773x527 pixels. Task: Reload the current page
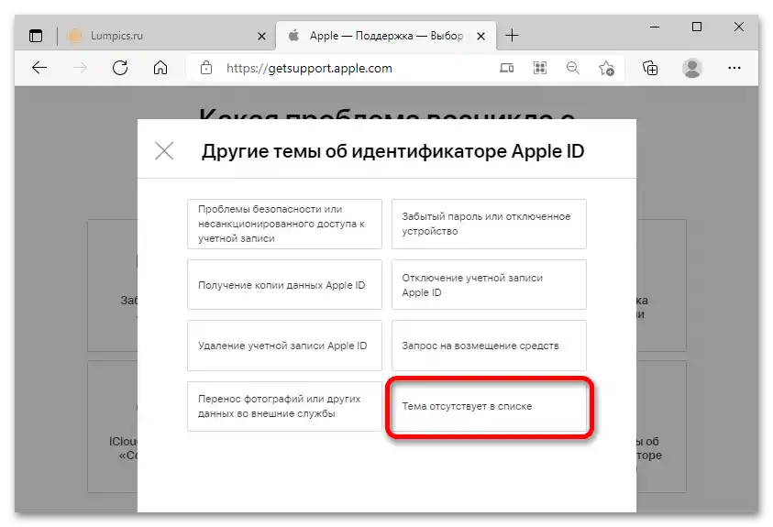(x=120, y=68)
